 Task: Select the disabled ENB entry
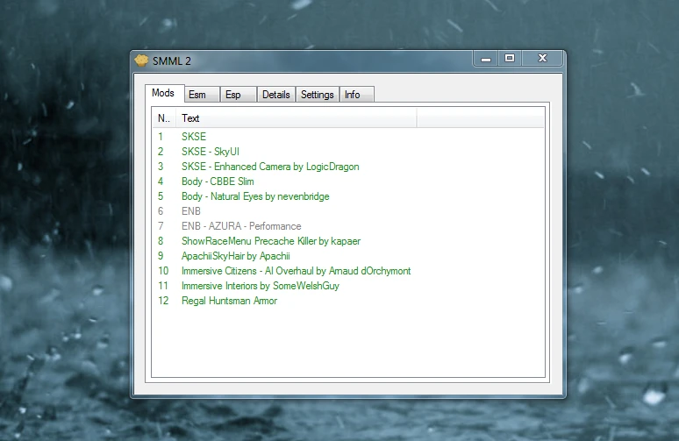[191, 211]
